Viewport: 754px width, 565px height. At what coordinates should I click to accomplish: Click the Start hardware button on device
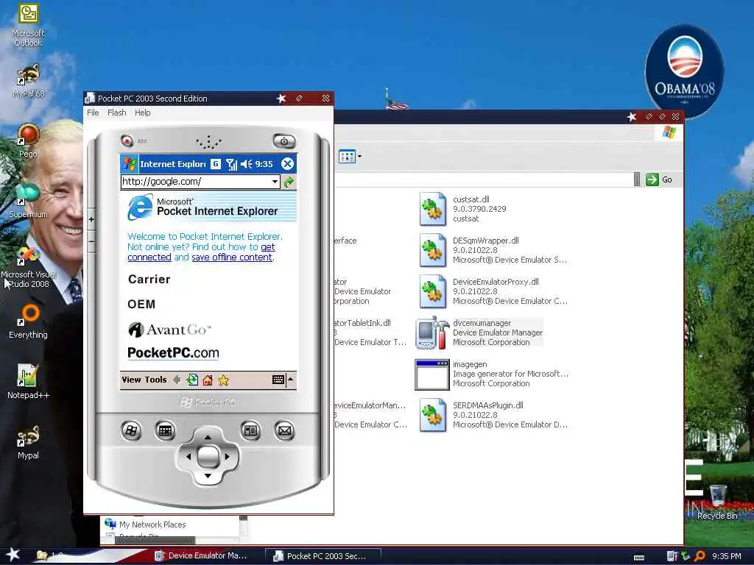click(x=131, y=430)
